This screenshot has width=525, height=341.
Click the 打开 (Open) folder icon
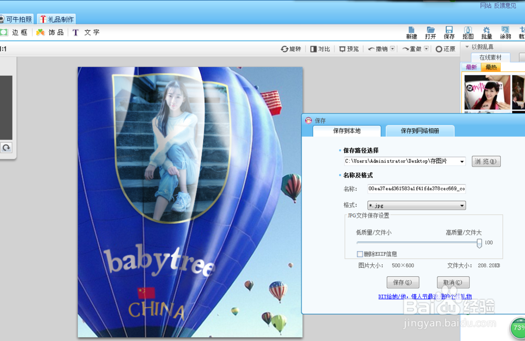[430, 33]
